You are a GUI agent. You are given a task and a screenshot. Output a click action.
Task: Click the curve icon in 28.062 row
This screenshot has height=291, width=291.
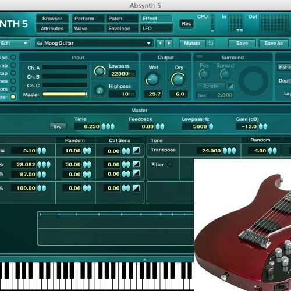(x=136, y=164)
